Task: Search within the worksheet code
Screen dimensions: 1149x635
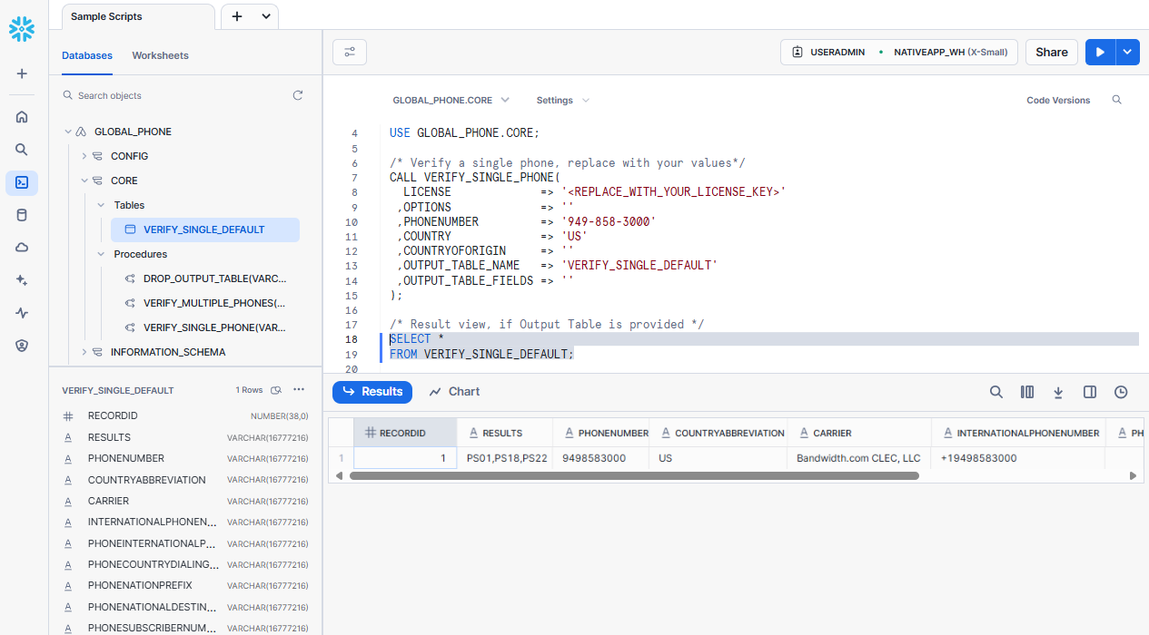Action: (1117, 100)
